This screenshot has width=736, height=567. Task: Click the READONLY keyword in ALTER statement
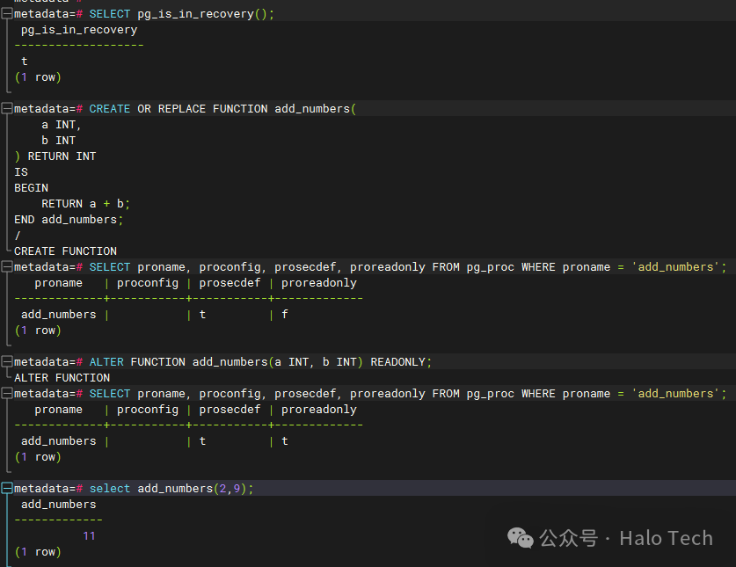click(x=397, y=362)
